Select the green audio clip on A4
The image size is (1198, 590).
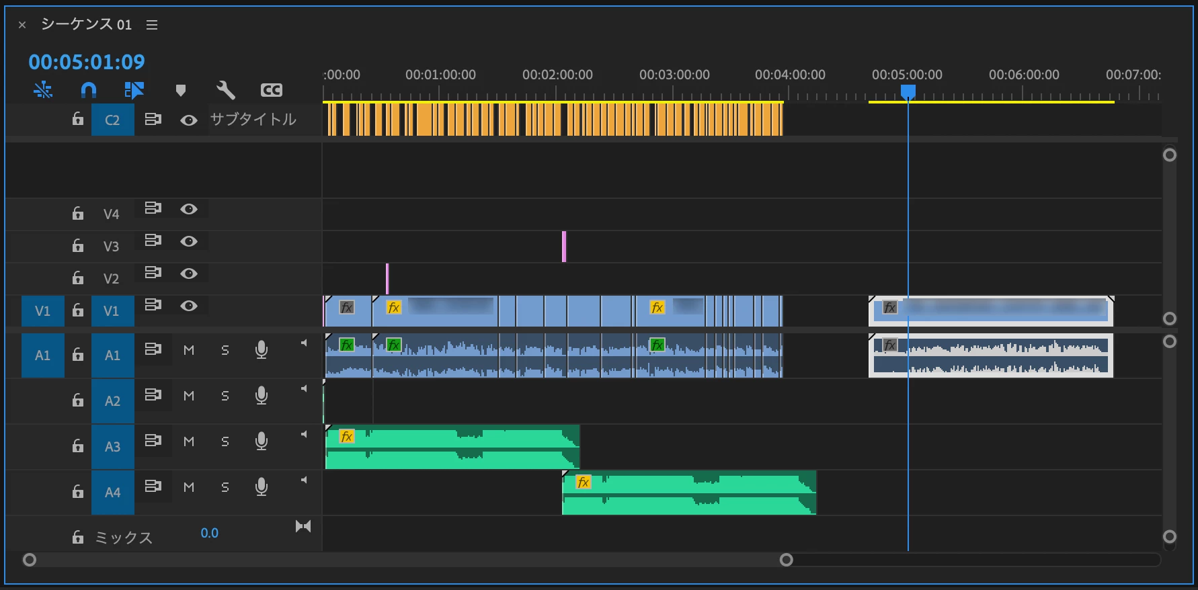click(x=689, y=493)
